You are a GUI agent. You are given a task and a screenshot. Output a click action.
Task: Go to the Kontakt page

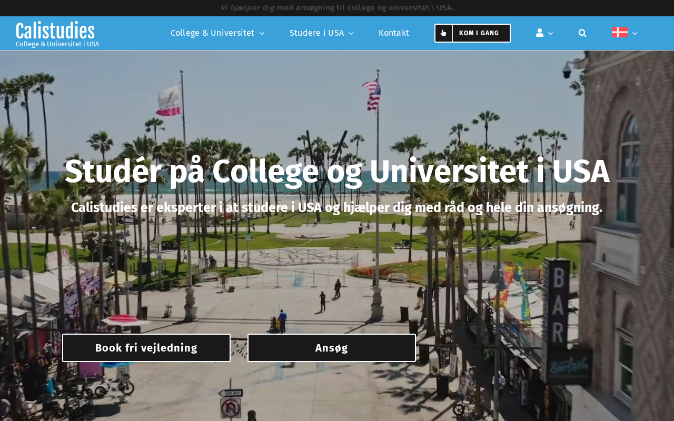(394, 33)
